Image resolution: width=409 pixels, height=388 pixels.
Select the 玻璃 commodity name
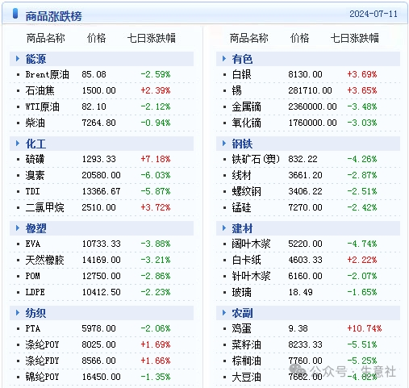pos(241,292)
